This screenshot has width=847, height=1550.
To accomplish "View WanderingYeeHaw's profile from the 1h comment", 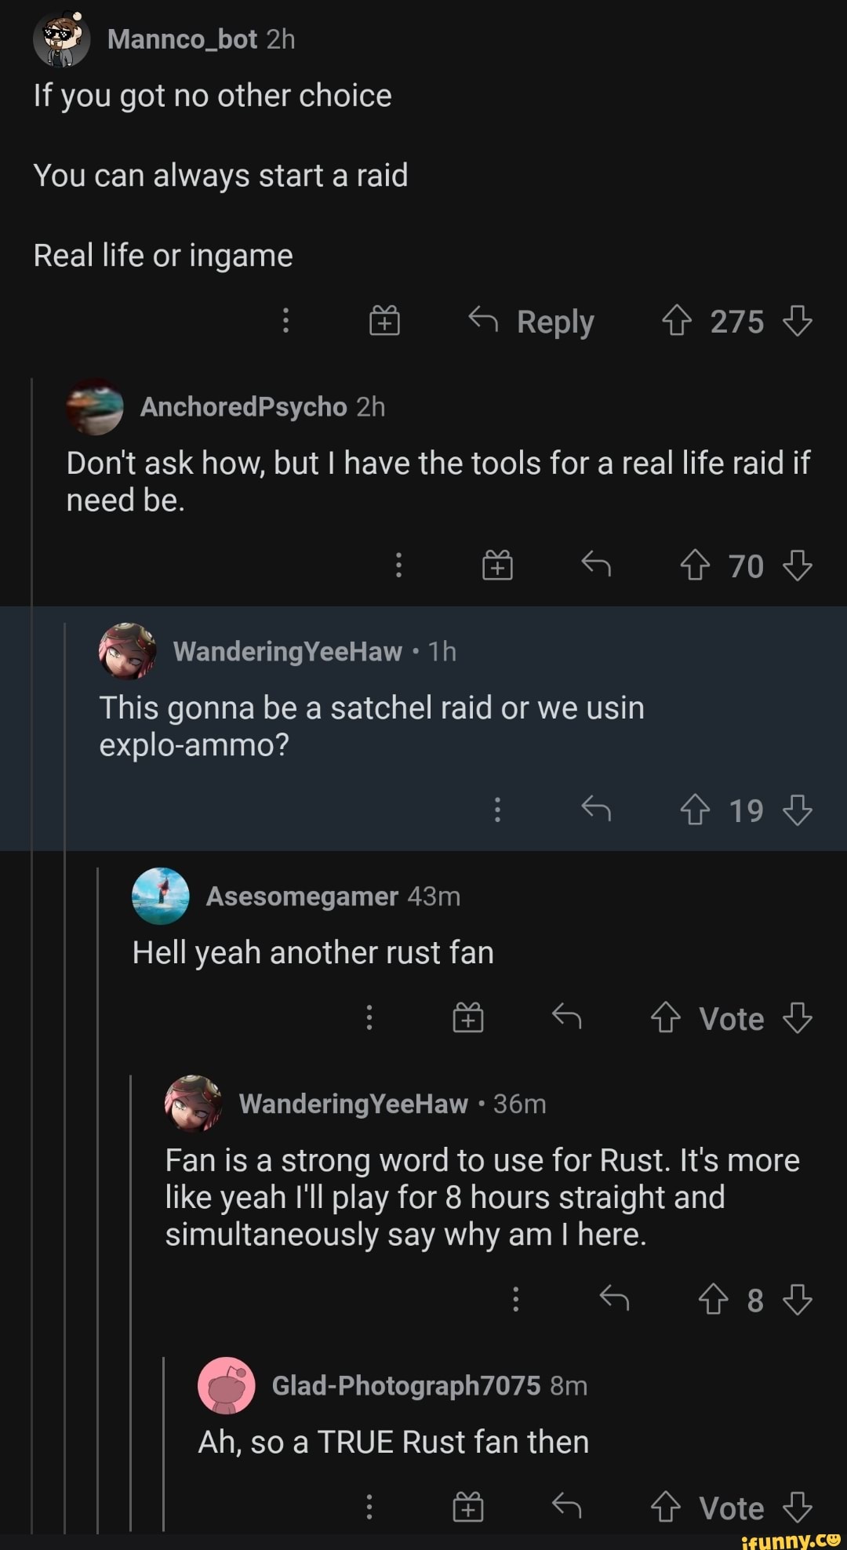I will pos(287,651).
